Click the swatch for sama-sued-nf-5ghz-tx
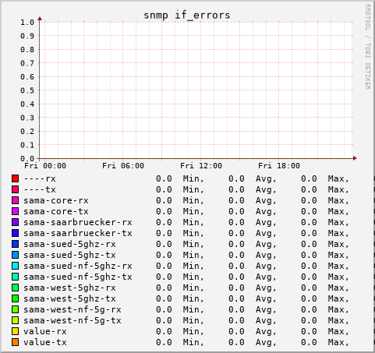 click(x=15, y=277)
